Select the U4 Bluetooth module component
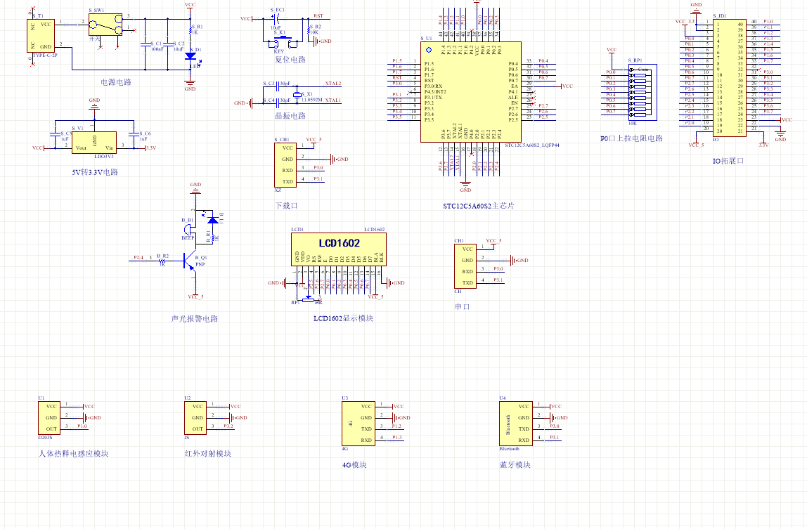The image size is (807, 529). coord(516,424)
